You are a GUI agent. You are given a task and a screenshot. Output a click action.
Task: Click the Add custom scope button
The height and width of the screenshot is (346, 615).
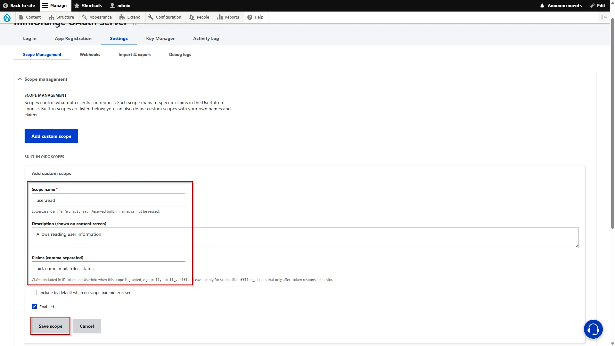51,136
